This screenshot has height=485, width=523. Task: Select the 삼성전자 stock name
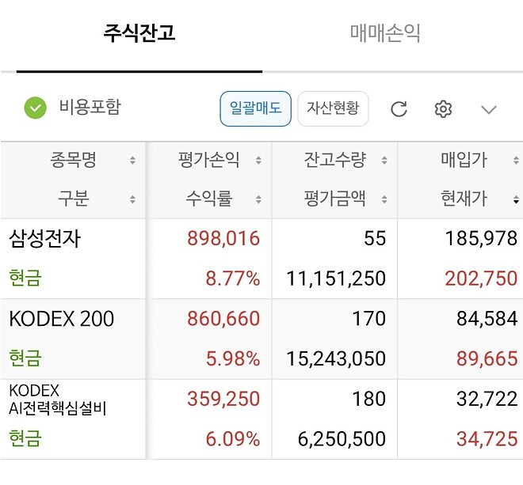(x=44, y=238)
